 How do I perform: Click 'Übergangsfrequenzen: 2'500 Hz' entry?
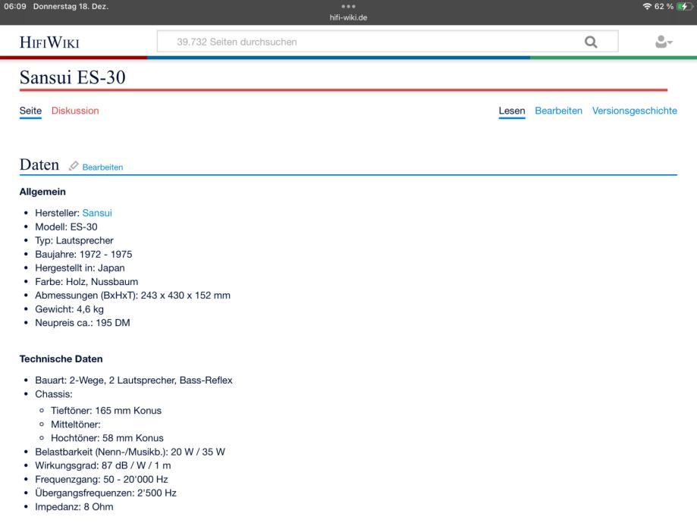(105, 493)
